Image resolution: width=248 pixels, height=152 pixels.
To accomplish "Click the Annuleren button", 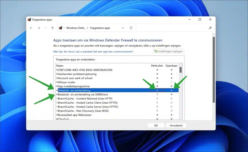I will [x=176, y=125].
